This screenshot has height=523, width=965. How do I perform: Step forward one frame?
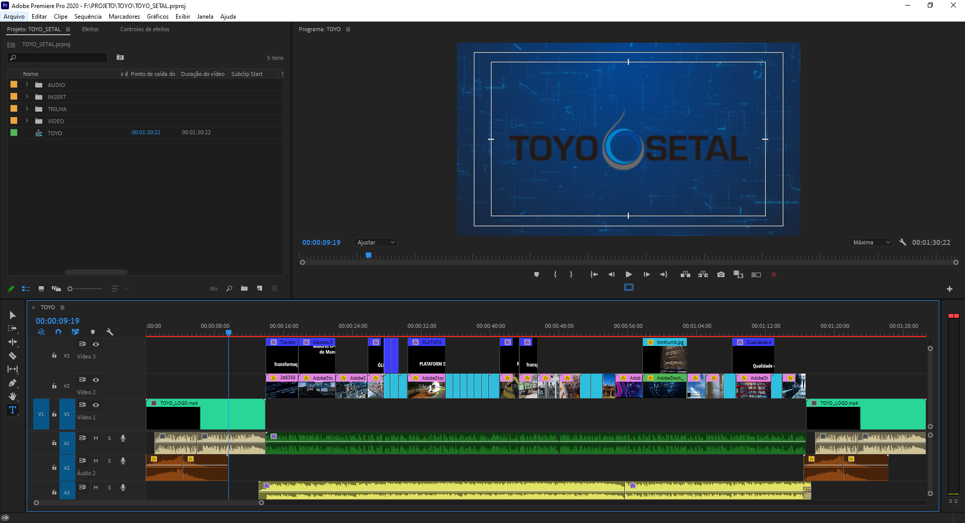point(647,275)
